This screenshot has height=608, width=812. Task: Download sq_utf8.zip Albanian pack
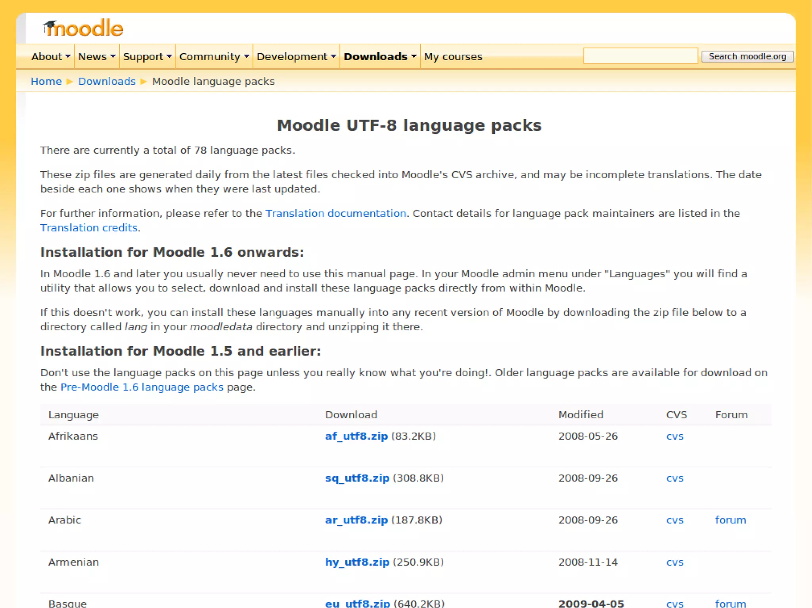click(x=357, y=478)
